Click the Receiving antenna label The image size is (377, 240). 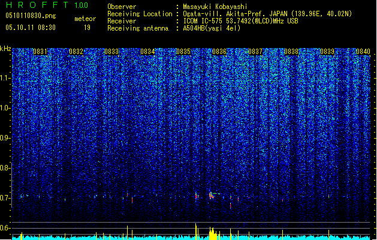point(138,28)
